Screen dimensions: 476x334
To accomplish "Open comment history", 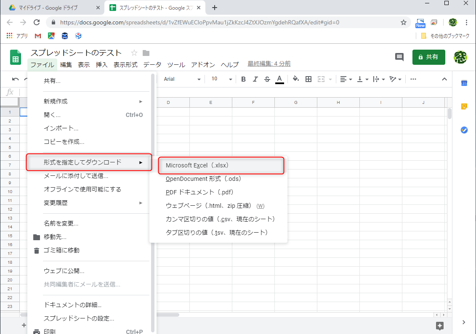I will pyautogui.click(x=399, y=57).
